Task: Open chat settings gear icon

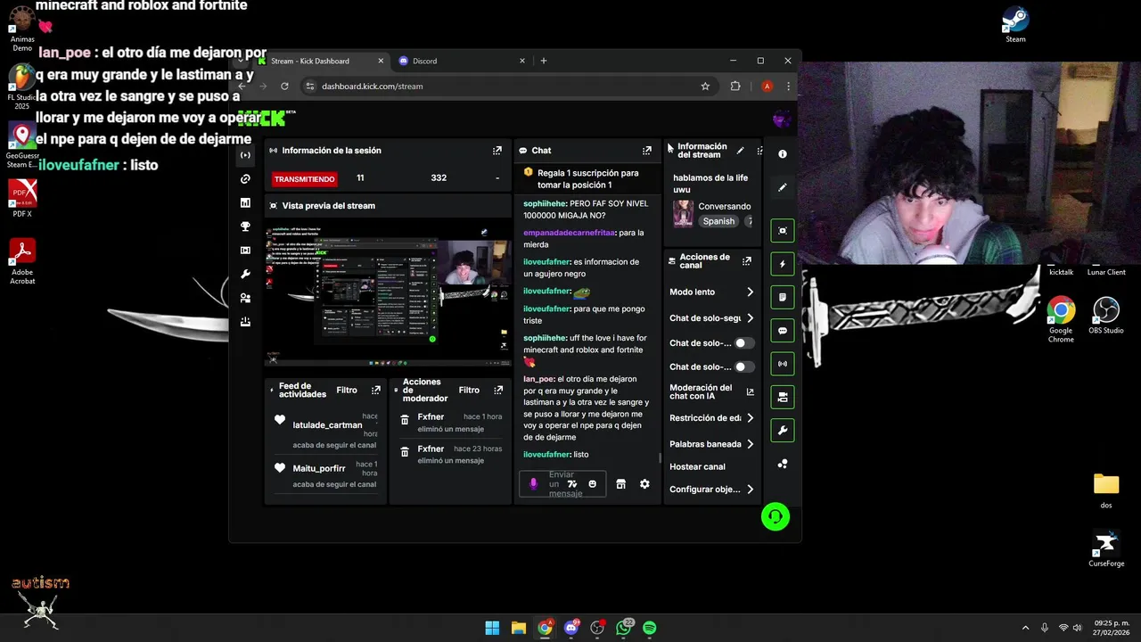Action: pos(644,484)
